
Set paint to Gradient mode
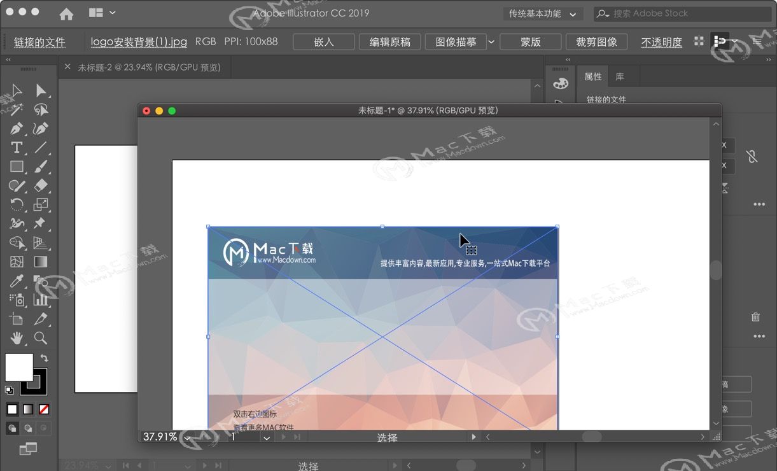coord(28,409)
